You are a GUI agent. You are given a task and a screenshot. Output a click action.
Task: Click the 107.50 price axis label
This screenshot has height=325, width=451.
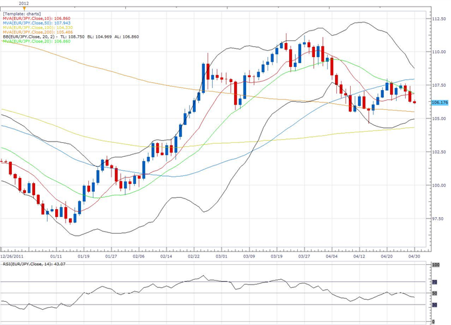(439, 85)
